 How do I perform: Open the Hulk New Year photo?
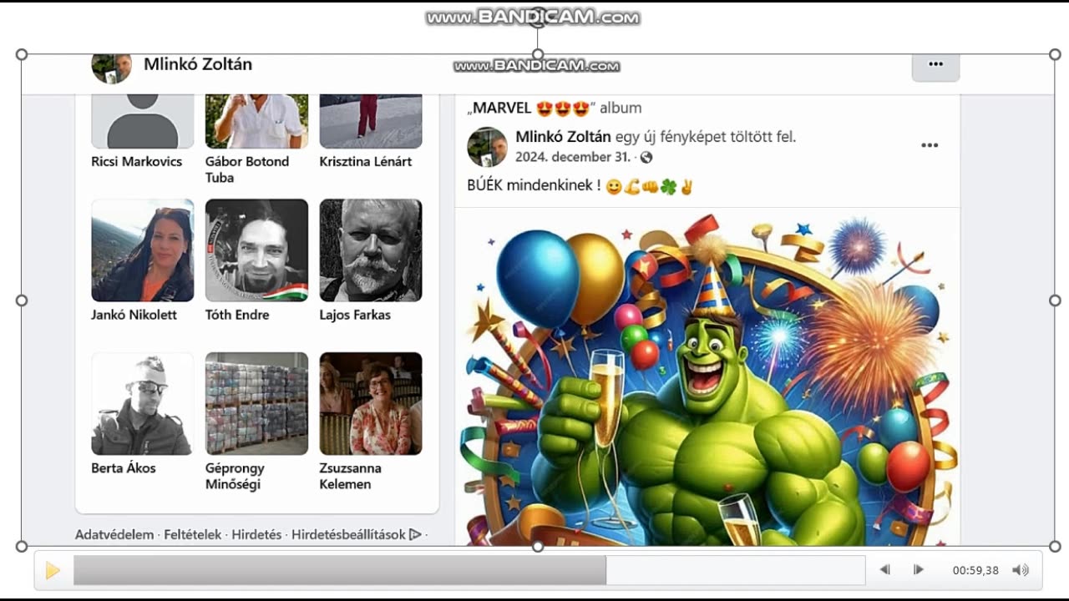click(x=707, y=377)
